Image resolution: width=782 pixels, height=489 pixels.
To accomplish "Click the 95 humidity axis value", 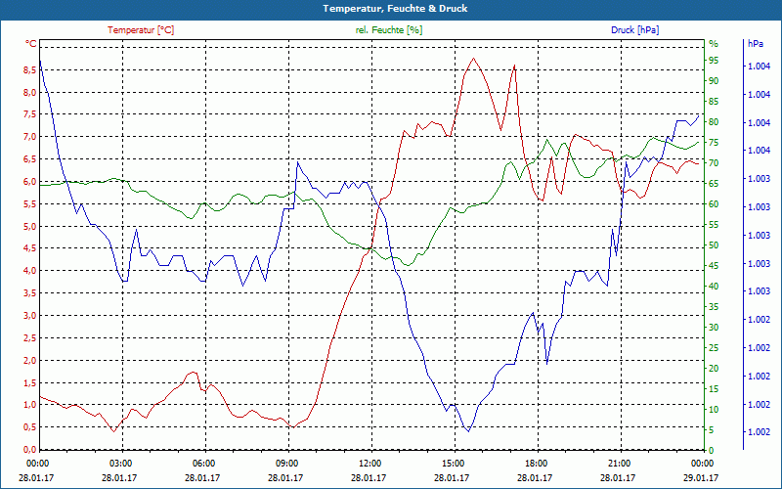I will point(713,60).
